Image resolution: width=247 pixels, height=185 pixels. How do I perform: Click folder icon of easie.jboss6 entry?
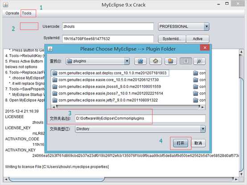(55, 86)
